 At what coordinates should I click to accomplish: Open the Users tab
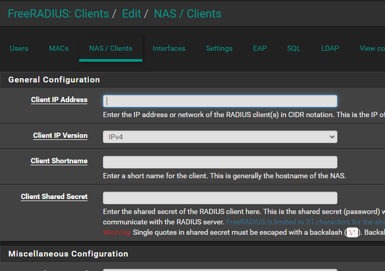point(19,48)
